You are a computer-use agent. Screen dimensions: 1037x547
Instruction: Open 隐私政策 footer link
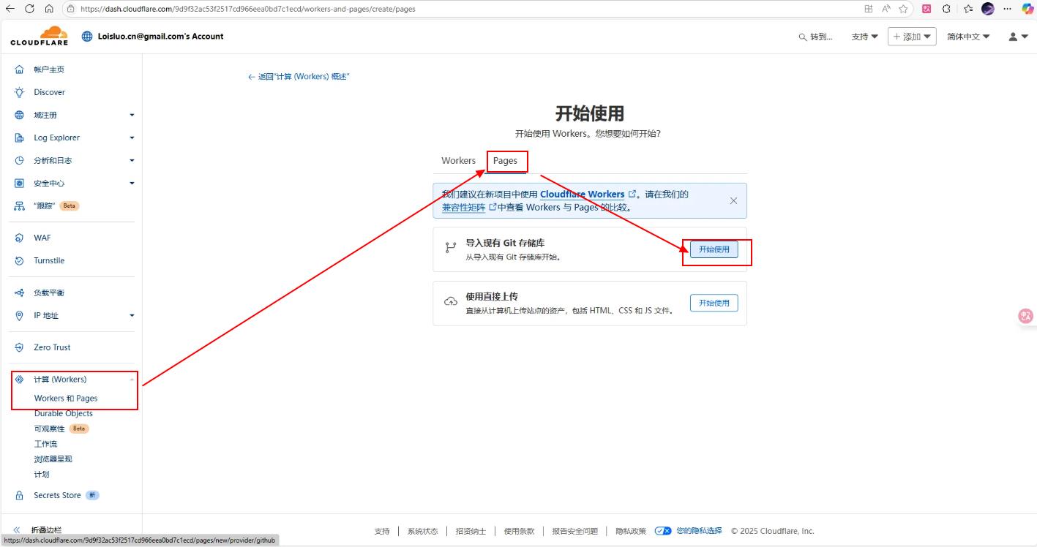click(x=631, y=531)
